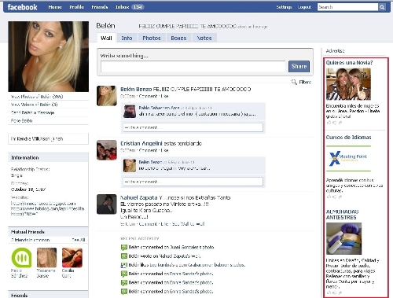Click Send Belén a Message
393x298 pixels.
click(33, 112)
